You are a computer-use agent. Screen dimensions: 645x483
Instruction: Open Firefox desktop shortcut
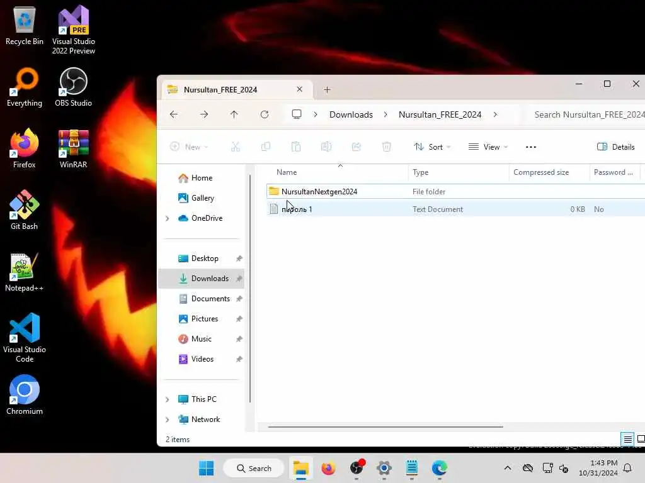pyautogui.click(x=25, y=148)
